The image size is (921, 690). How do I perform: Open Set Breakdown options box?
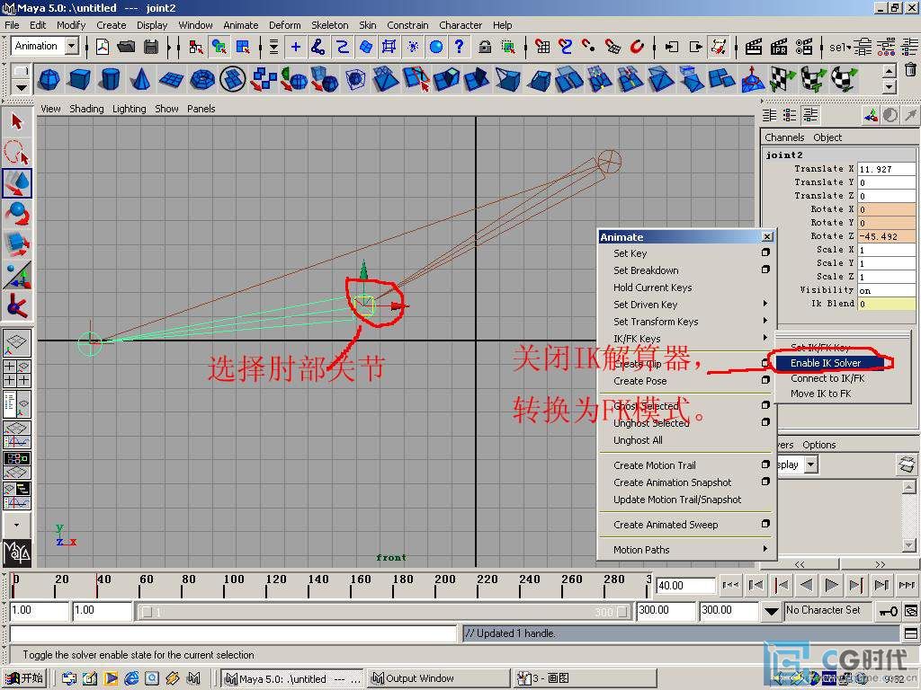(765, 270)
